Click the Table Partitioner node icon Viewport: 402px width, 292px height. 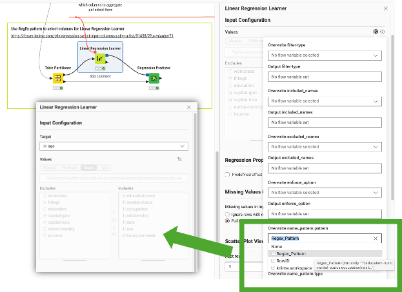(x=57, y=78)
